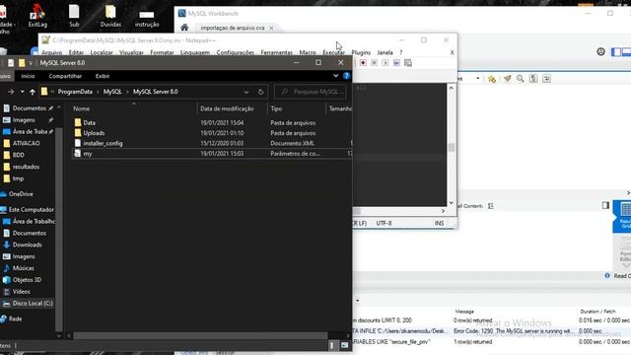This screenshot has width=631, height=355.
Task: Close current document with Notepad++ X button
Action: tap(452, 52)
